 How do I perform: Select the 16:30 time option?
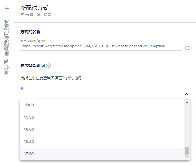tap(102, 141)
